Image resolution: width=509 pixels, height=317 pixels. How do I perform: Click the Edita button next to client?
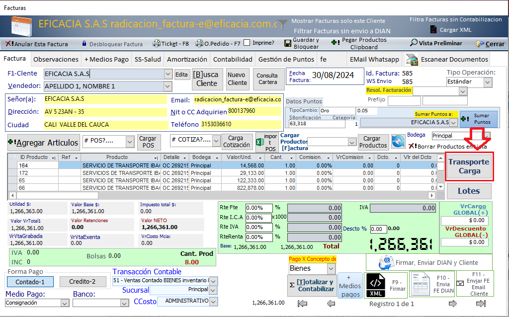click(182, 75)
